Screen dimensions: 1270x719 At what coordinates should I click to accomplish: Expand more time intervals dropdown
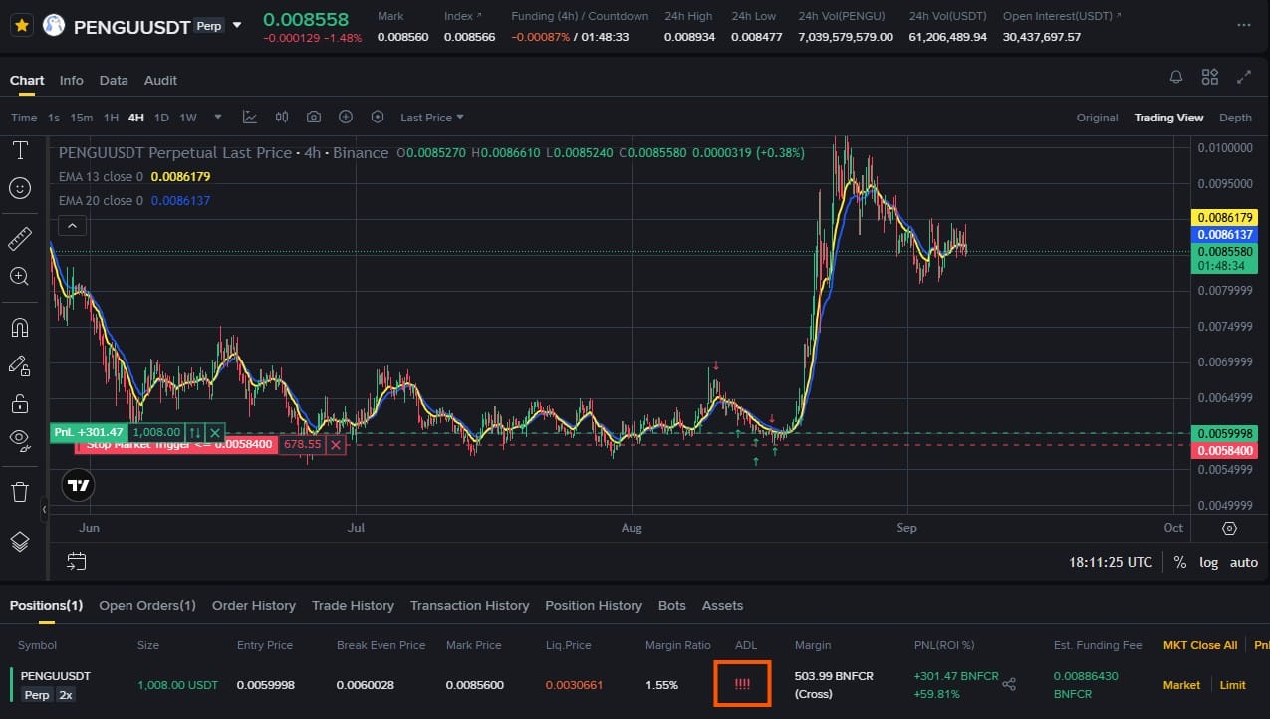[x=218, y=117]
